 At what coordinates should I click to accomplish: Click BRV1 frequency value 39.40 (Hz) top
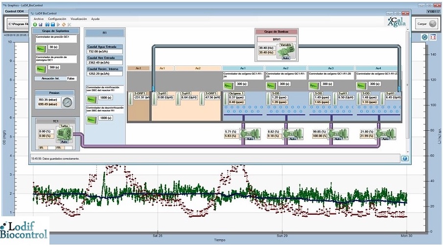[x=266, y=48]
